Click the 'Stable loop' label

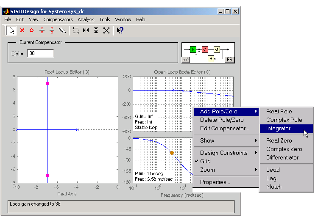146,128
